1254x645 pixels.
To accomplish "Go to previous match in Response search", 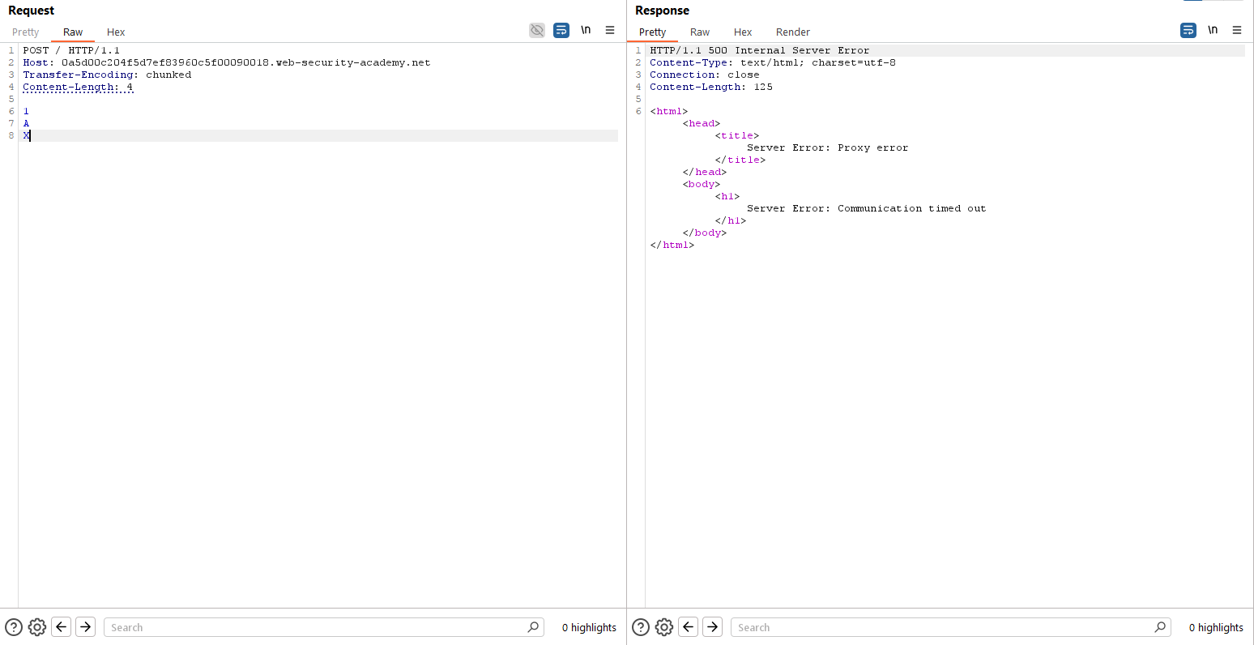I will point(689,627).
